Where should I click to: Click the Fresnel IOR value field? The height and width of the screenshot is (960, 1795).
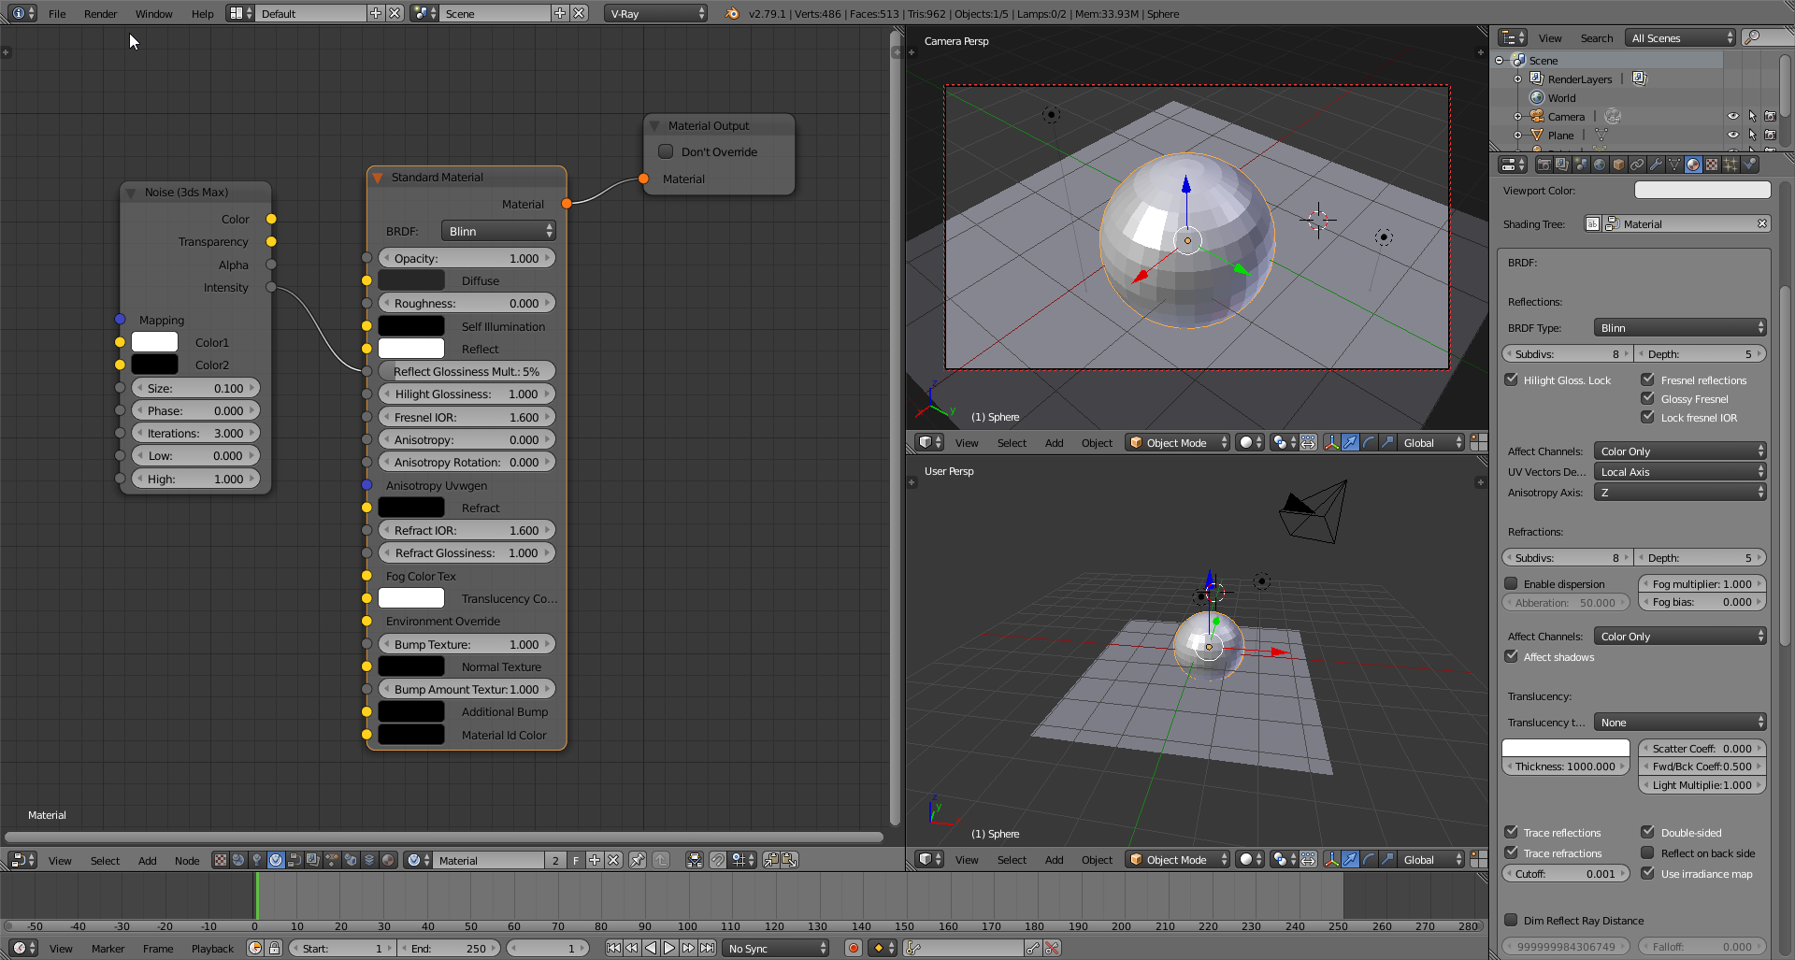pos(467,417)
